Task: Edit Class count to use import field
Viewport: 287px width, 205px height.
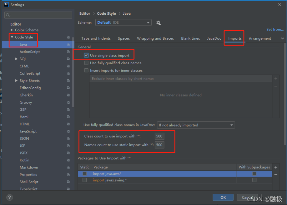Action: pos(159,136)
